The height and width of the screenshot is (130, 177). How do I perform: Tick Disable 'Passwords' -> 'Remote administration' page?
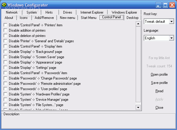click(5, 83)
